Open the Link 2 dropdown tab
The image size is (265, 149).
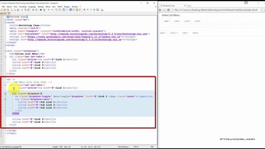tap(174, 33)
